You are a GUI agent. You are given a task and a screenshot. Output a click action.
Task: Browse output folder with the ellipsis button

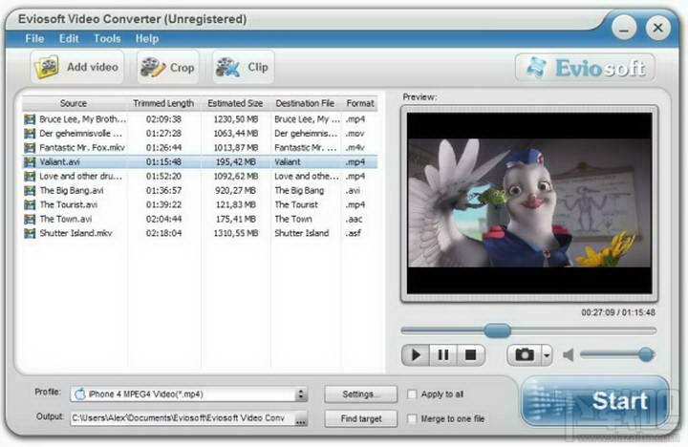tap(301, 418)
